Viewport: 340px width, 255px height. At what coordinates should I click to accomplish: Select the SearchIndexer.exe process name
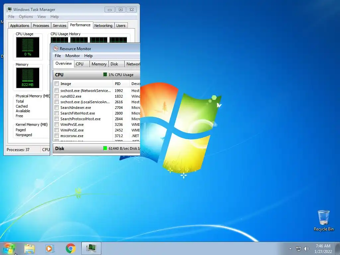76,108
